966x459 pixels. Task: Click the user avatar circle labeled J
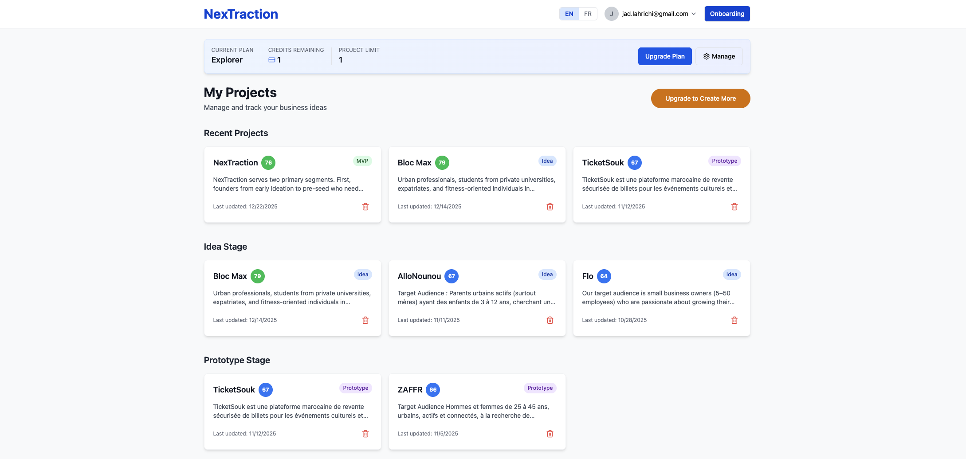pyautogui.click(x=611, y=14)
